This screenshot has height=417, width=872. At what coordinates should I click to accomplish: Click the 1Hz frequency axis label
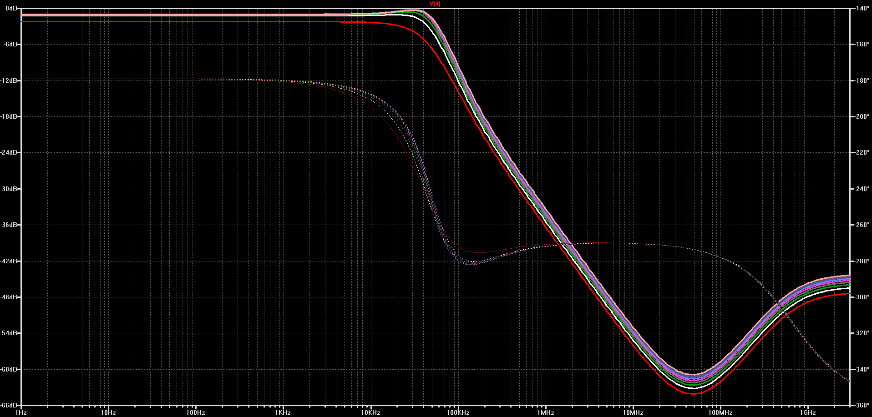[x=21, y=412]
